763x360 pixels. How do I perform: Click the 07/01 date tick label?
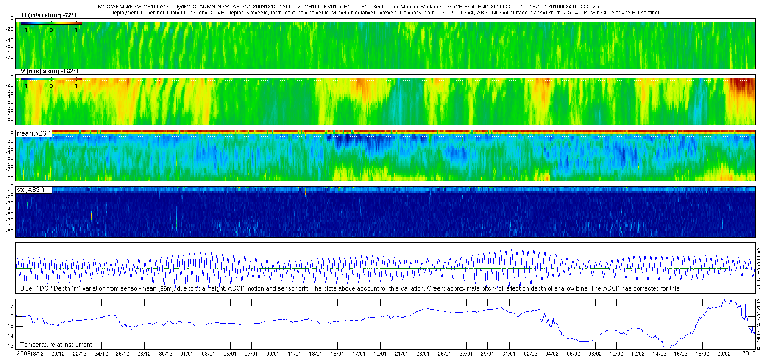coord(251,354)
